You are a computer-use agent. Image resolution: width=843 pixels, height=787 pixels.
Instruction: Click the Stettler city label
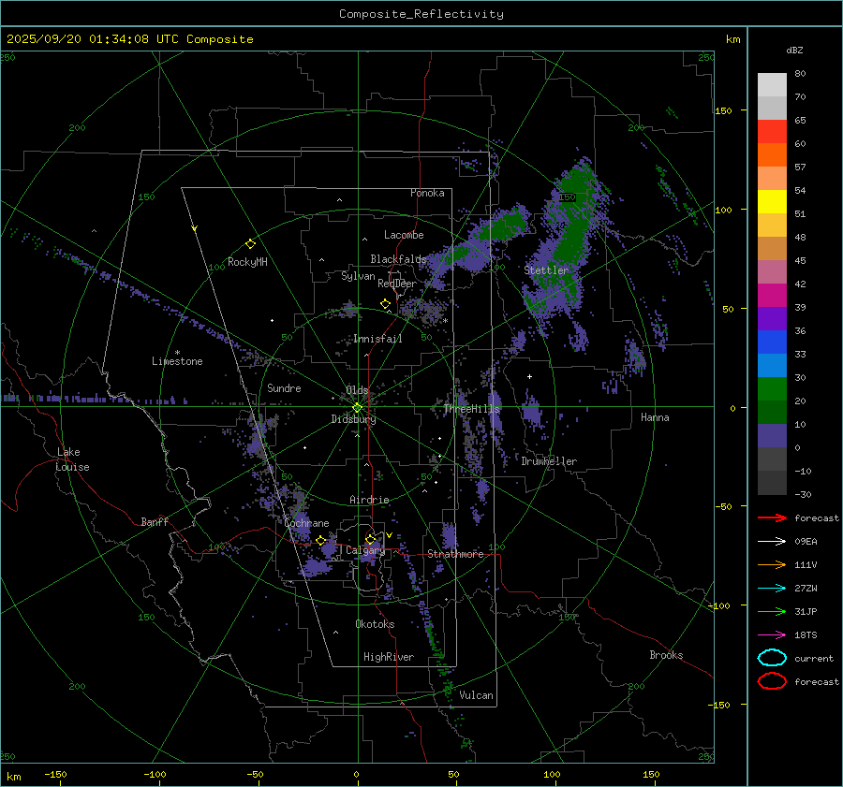pos(546,270)
